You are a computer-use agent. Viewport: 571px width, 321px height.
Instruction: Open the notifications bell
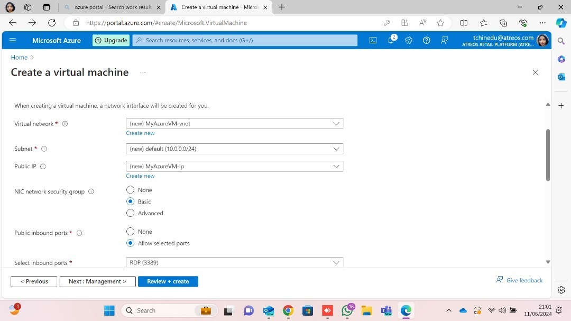(x=391, y=40)
